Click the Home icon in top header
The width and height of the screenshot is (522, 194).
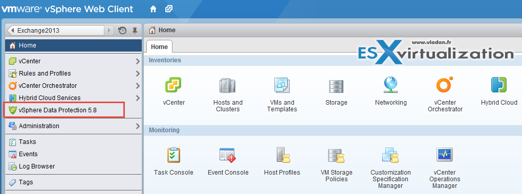(x=153, y=9)
